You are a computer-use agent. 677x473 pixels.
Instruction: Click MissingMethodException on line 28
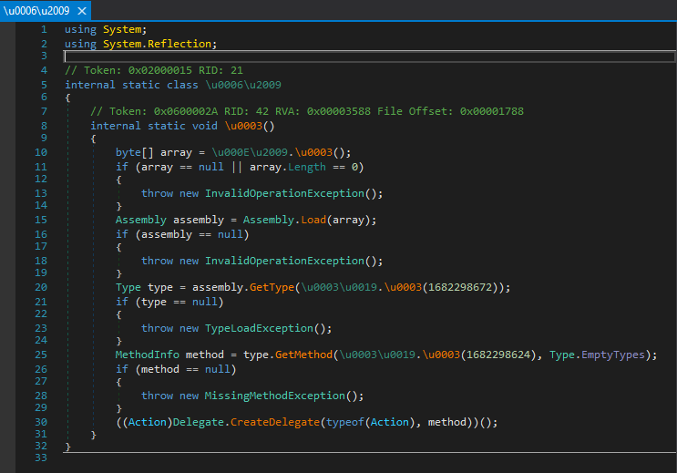(x=275, y=396)
